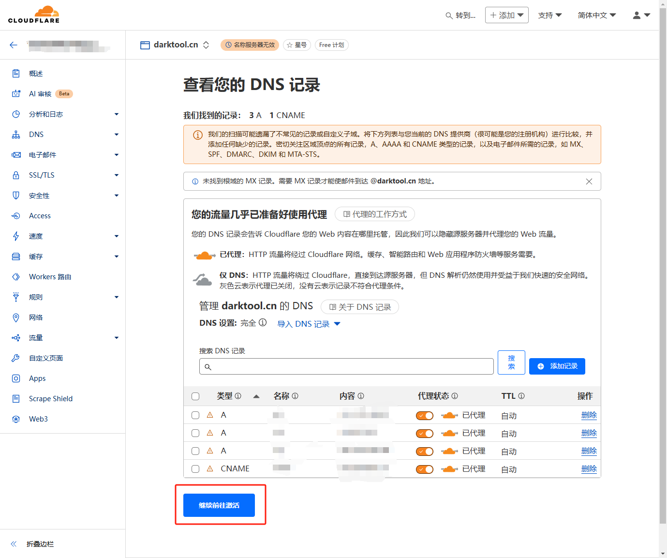The image size is (667, 558).
Task: Click the 添加记录 button
Action: tap(557, 366)
